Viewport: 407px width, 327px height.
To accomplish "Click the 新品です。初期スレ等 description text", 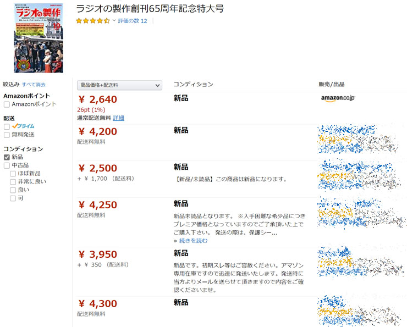I will click(239, 278).
